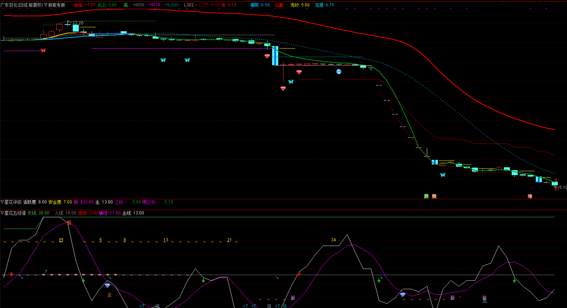Click the 5.19 last price label
The image size is (567, 308).
[563, 187]
